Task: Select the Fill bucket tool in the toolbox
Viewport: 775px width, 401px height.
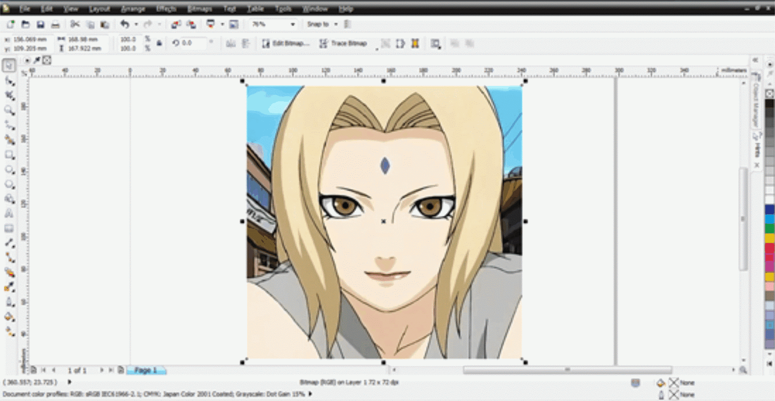Action: (x=9, y=317)
